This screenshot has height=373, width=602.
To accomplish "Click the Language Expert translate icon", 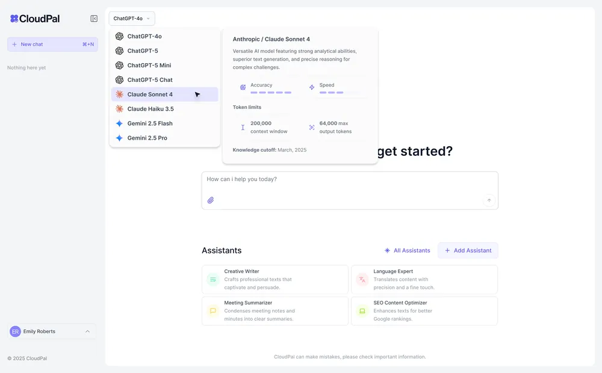I will pyautogui.click(x=362, y=279).
